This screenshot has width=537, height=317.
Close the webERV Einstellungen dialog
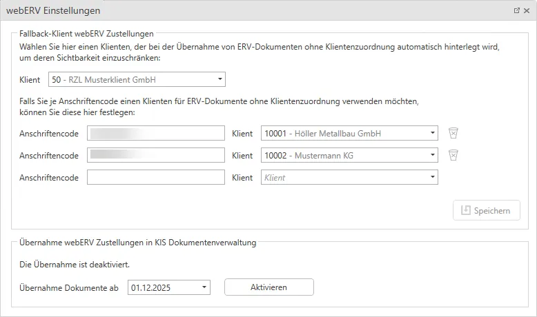(527, 10)
